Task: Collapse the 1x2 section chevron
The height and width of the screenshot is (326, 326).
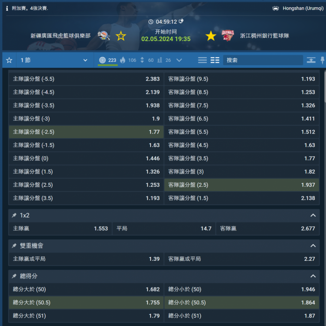Action: tap(313, 215)
